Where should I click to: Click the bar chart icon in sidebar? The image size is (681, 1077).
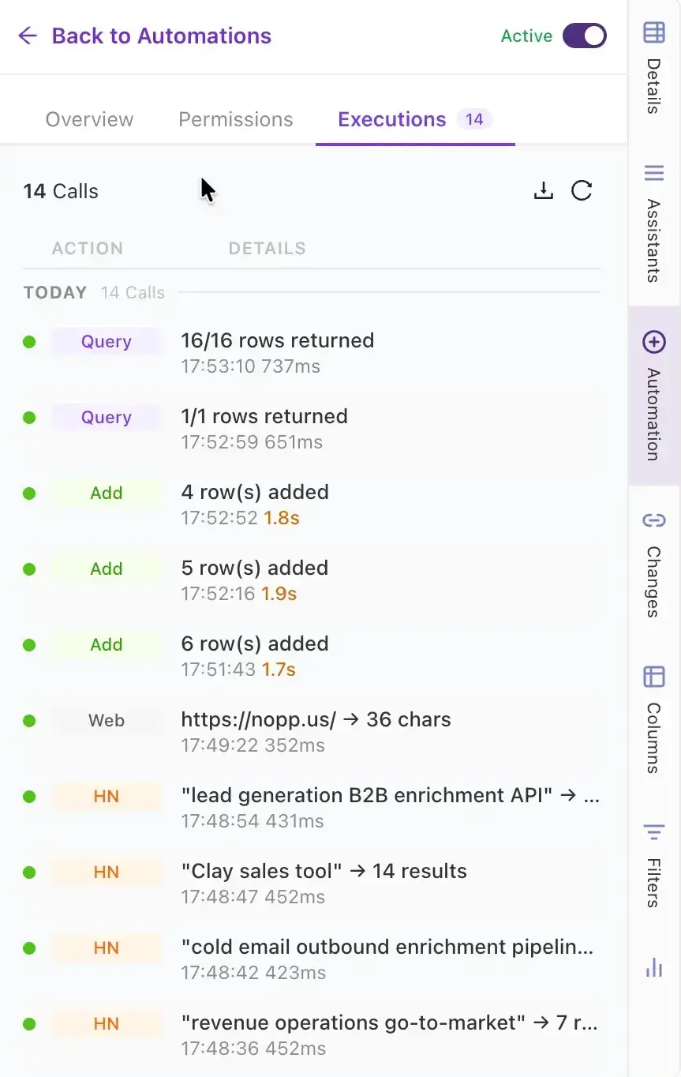[653, 967]
